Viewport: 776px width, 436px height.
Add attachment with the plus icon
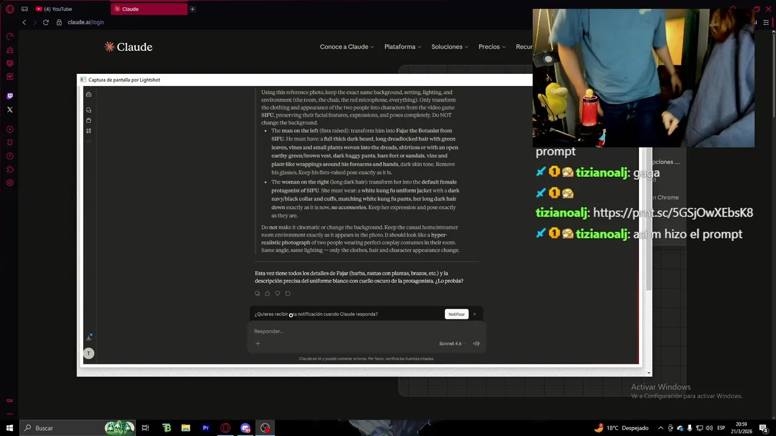coord(258,343)
